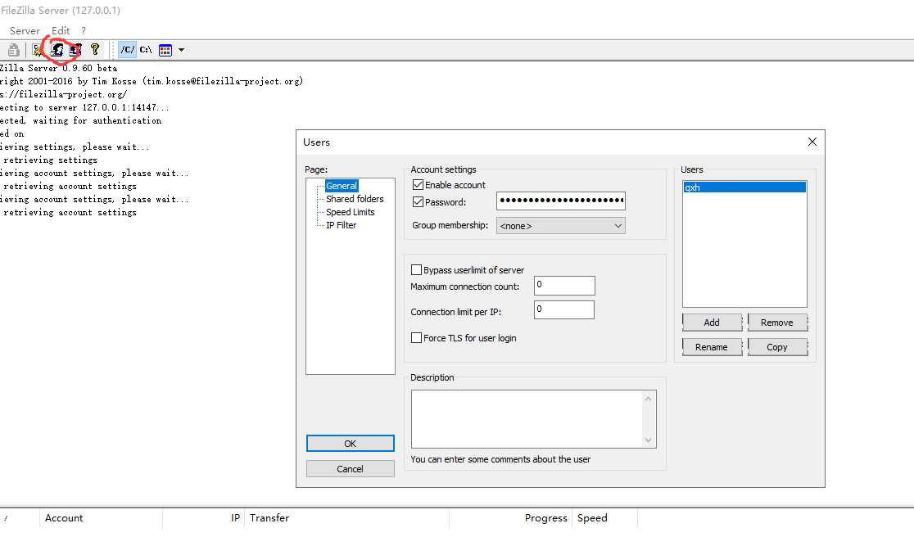Click the log line with tim.kosse email
This screenshot has width=914, height=555.
coord(152,82)
